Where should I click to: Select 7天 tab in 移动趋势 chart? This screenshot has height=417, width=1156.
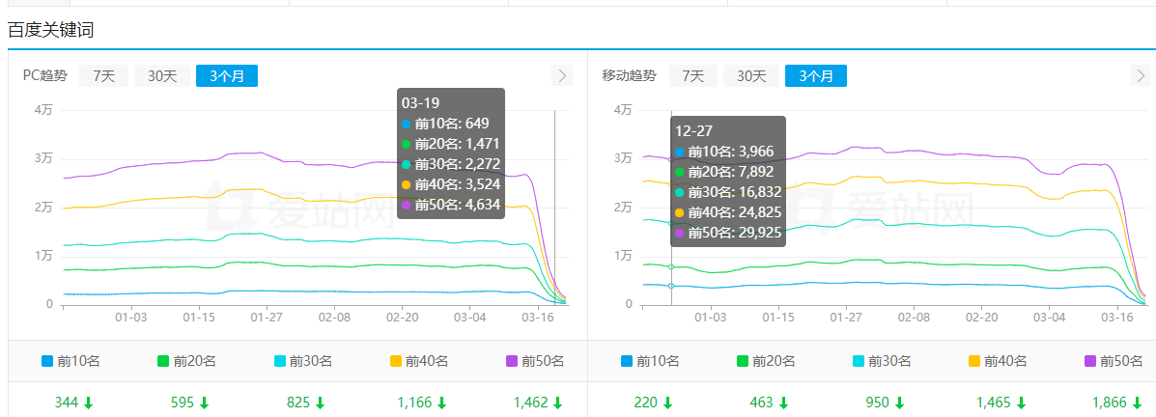click(x=693, y=76)
